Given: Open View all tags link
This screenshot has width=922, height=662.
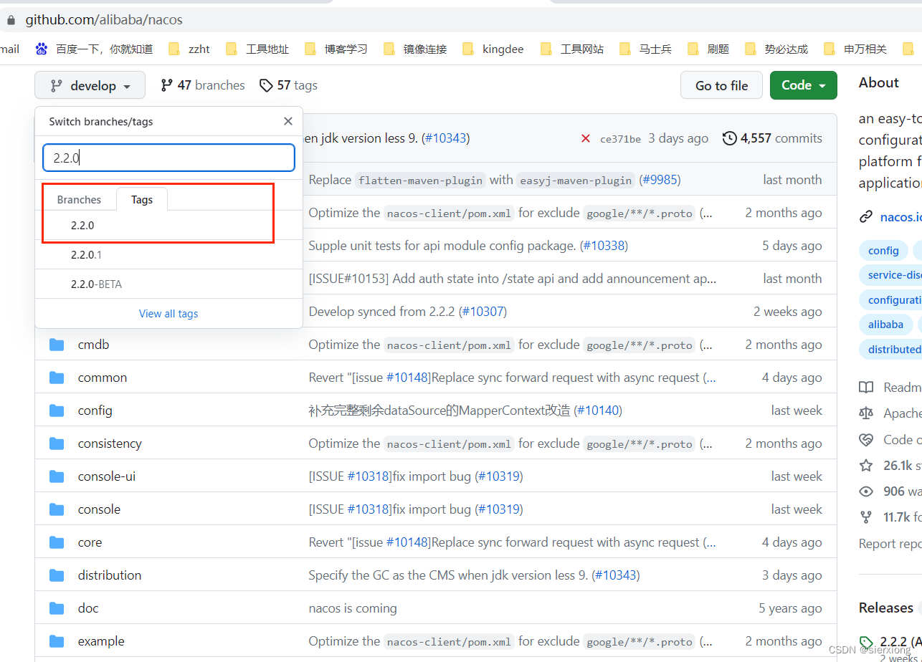Looking at the screenshot, I should pyautogui.click(x=168, y=313).
